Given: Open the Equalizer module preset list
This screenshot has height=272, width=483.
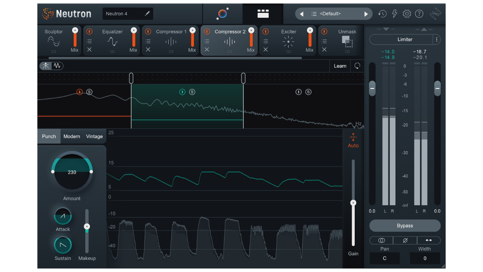Looking at the screenshot, I should coord(89,41).
